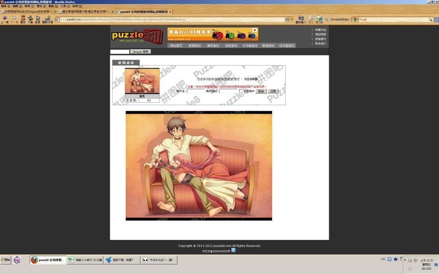
Task: Open the 檢視 View menu
Action: [x=29, y=6]
